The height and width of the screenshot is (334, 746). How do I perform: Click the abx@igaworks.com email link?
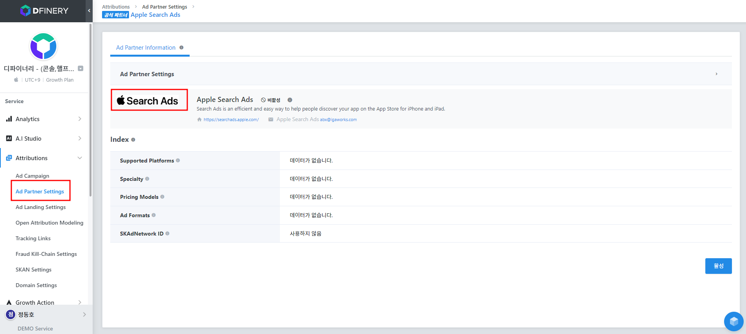[338, 120]
